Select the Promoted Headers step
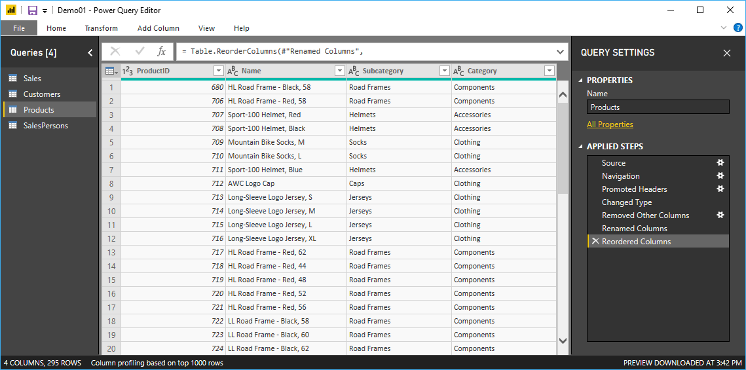 [x=658, y=189]
